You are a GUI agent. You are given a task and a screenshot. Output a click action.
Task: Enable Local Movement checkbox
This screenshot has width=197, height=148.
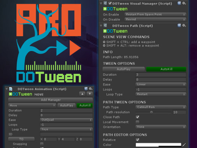tap(137, 122)
